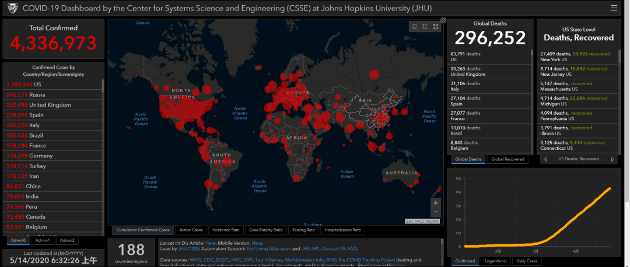Screen dimensions: 630x267
Task: Click the map bookmarks icon
Action: 415,27
